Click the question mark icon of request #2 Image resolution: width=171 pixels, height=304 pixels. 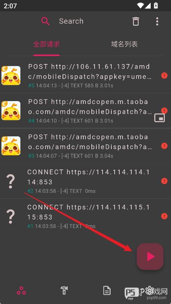click(11, 181)
